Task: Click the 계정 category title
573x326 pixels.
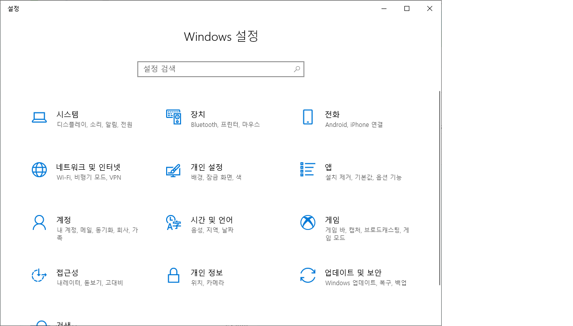Action: pos(64,219)
